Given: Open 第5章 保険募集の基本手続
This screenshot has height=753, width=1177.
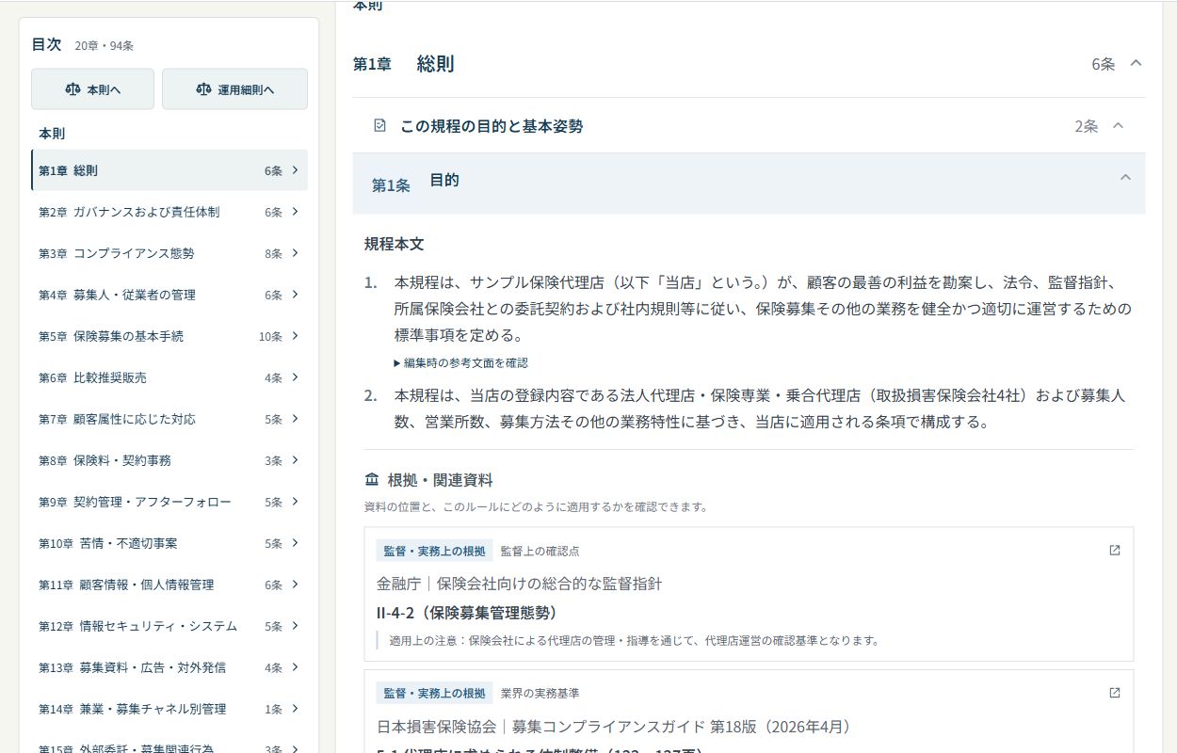Looking at the screenshot, I should pos(169,336).
